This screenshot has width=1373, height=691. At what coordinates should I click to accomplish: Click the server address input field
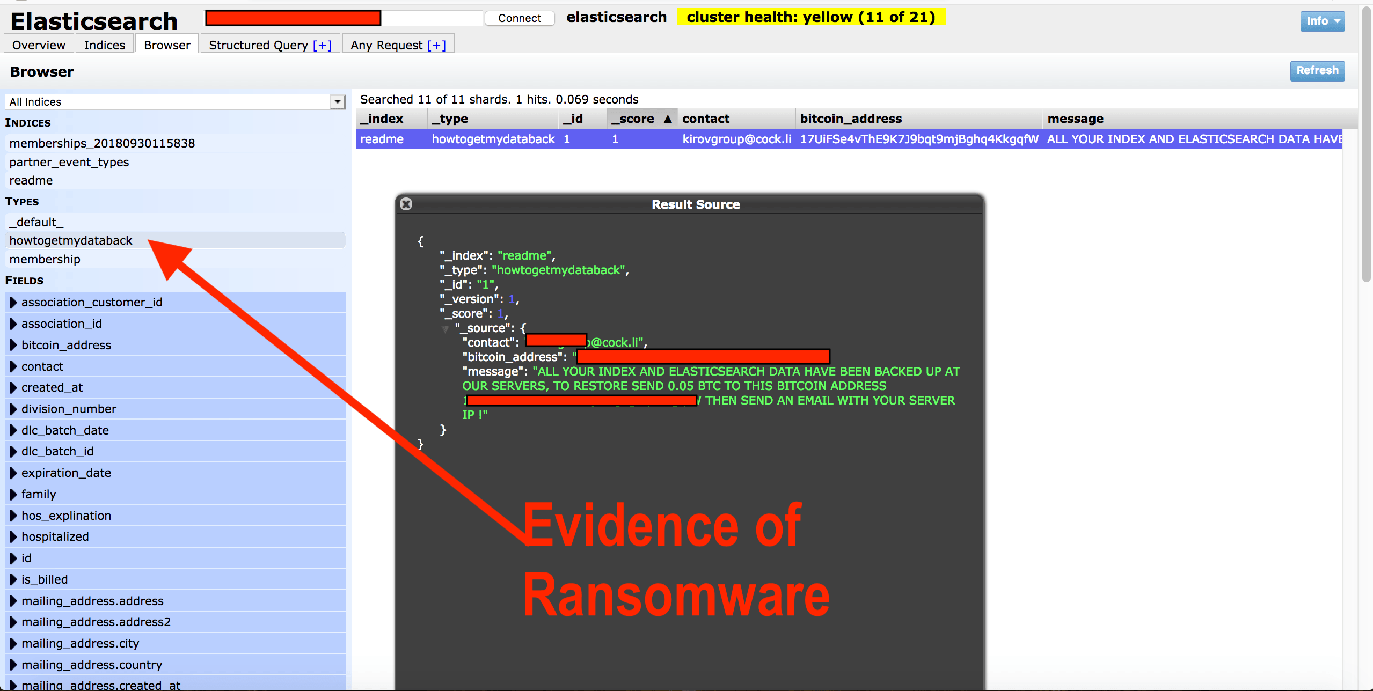tap(344, 18)
